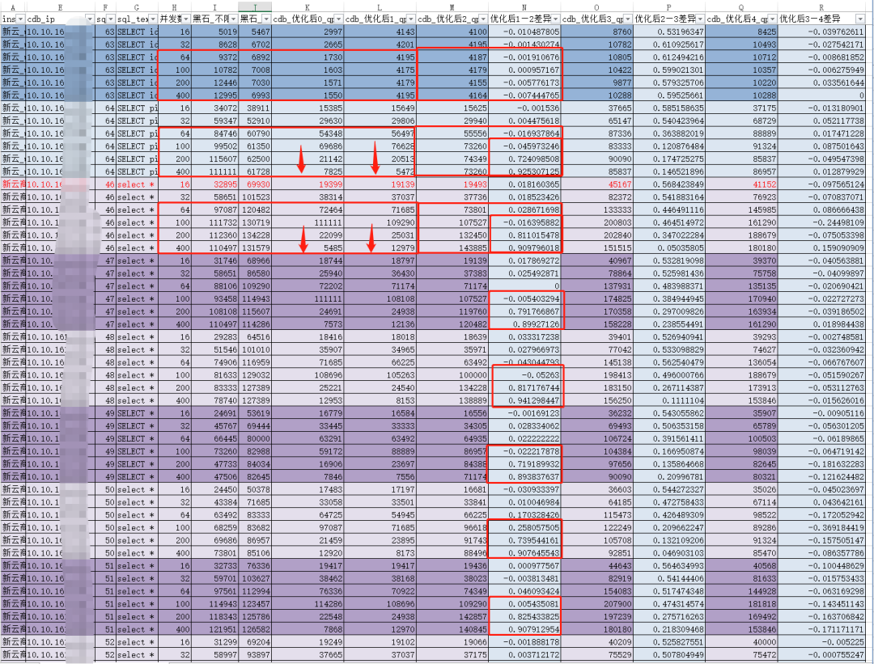Open the cdb_优化后3 column filter arrow
Screen dimensions: 874x664
628,19
